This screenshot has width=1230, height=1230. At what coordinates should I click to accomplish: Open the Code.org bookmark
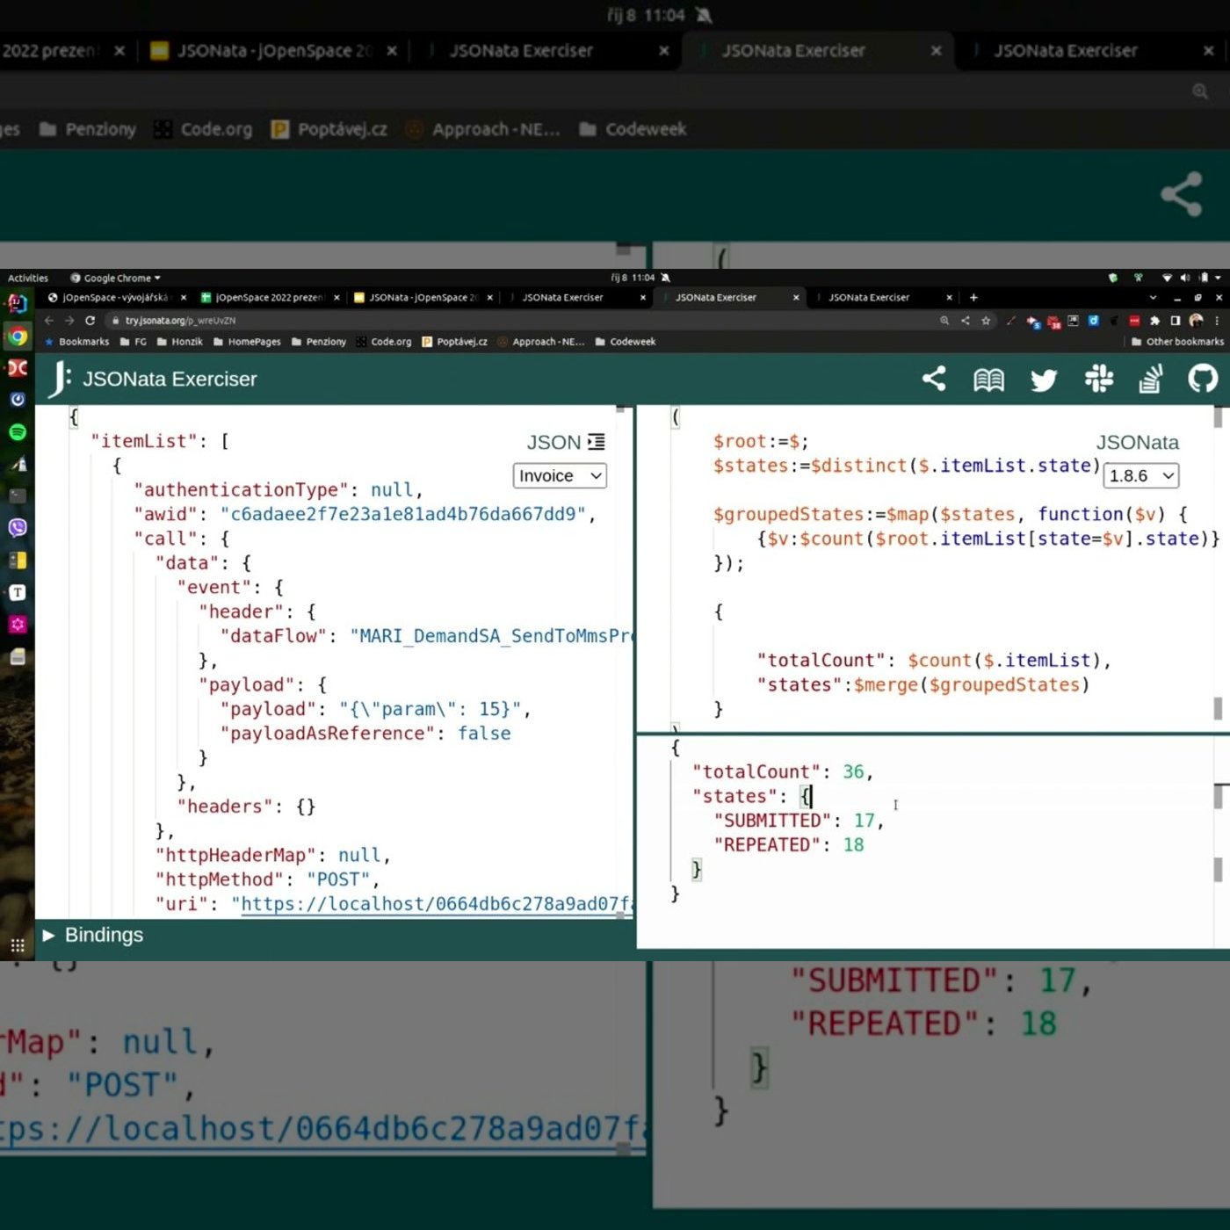click(x=384, y=342)
